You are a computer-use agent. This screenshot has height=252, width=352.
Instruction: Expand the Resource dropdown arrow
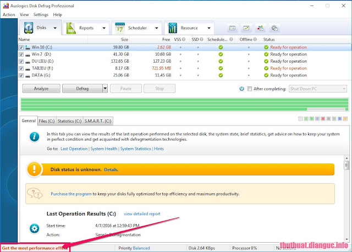pyautogui.click(x=209, y=28)
